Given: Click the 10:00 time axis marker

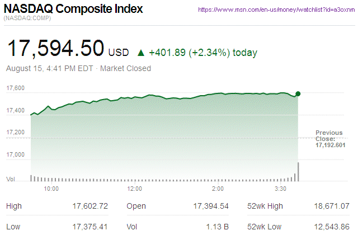Looking at the screenshot, I should (x=51, y=189).
